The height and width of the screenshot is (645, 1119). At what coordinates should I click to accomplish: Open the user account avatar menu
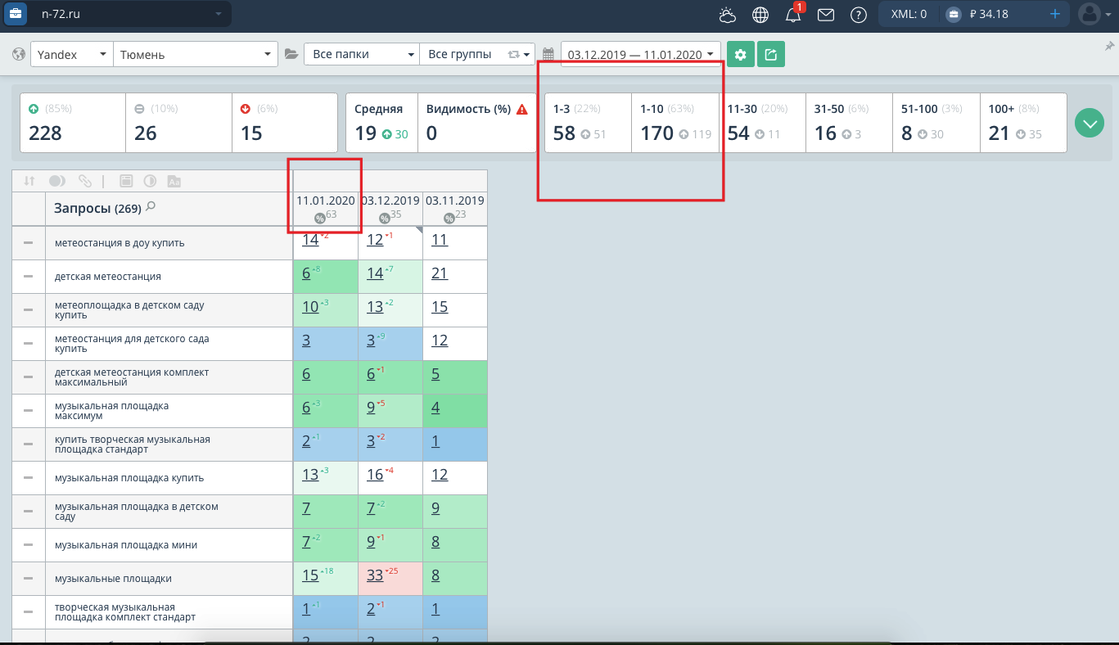point(1090,14)
